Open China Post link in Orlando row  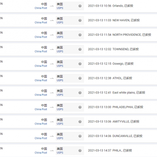point(41,8)
